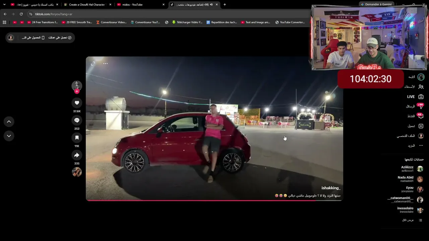Open the 'Convertisseur YouT...' bookmark
The width and height of the screenshot is (429, 241).
pos(145,22)
